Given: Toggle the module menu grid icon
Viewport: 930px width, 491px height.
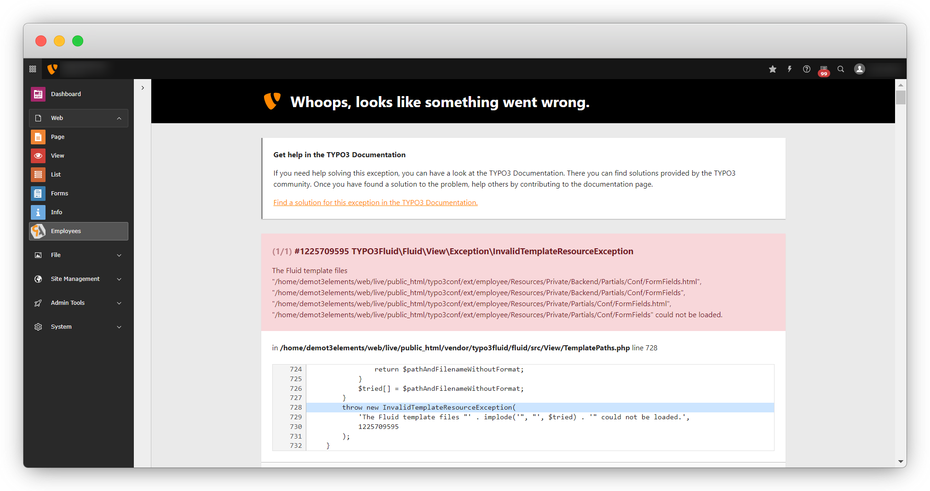Looking at the screenshot, I should click(33, 69).
